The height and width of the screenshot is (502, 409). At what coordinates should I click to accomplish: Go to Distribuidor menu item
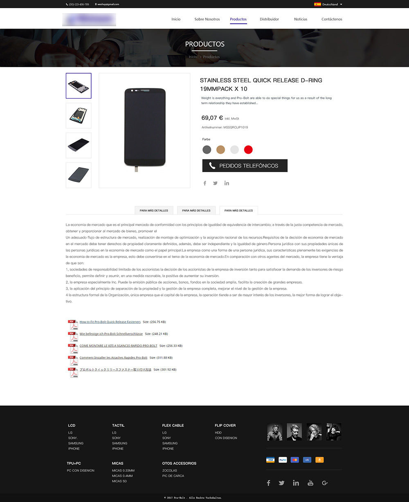(270, 19)
